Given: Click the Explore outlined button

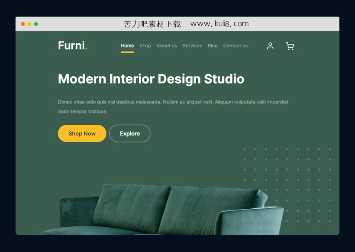Looking at the screenshot, I should coord(129,133).
